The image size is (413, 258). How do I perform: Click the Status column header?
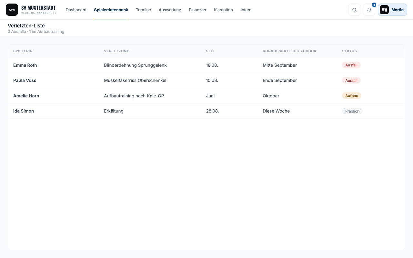pyautogui.click(x=349, y=51)
